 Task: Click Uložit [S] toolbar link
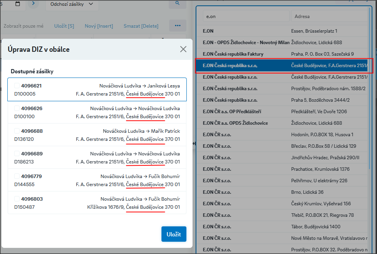(64, 26)
